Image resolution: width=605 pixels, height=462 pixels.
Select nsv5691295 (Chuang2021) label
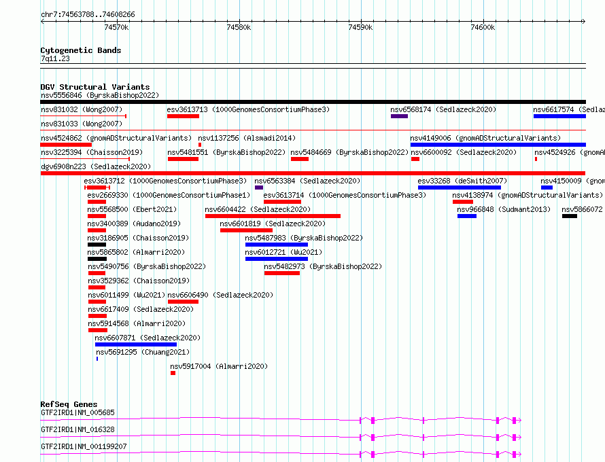(x=143, y=352)
